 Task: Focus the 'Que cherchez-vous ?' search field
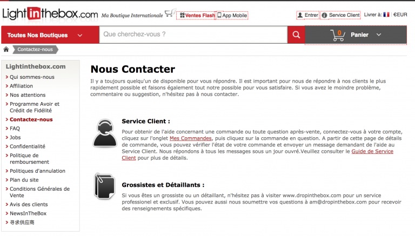point(193,35)
